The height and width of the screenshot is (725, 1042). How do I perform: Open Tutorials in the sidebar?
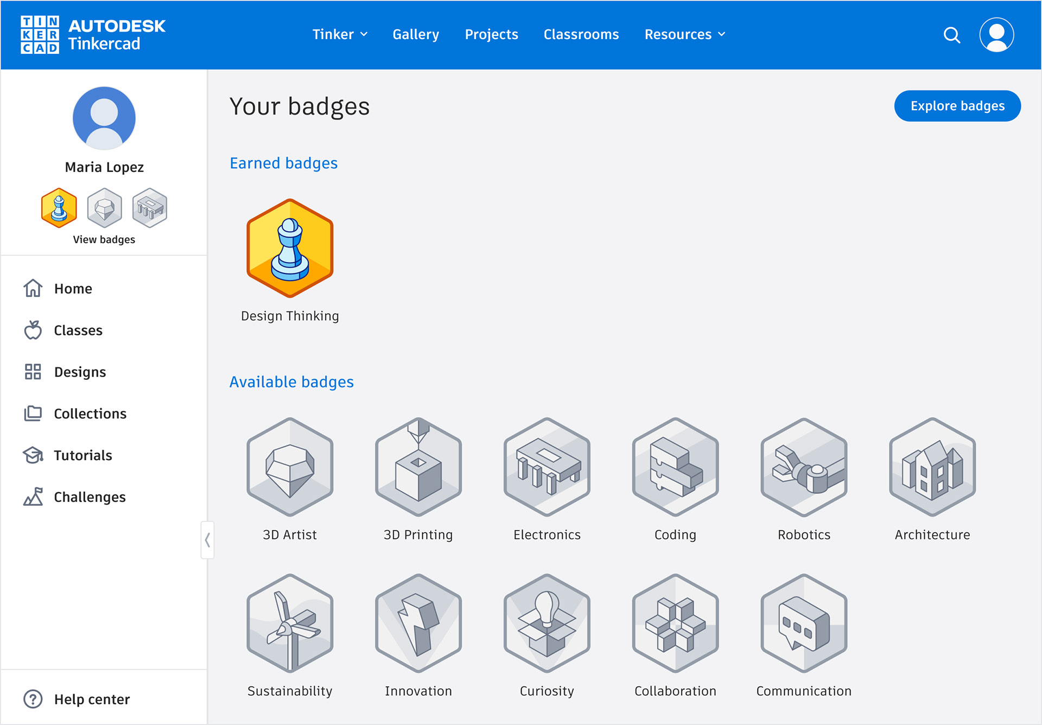click(x=82, y=455)
